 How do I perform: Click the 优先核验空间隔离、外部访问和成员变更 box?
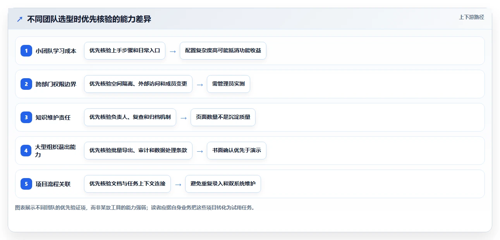pyautogui.click(x=138, y=84)
